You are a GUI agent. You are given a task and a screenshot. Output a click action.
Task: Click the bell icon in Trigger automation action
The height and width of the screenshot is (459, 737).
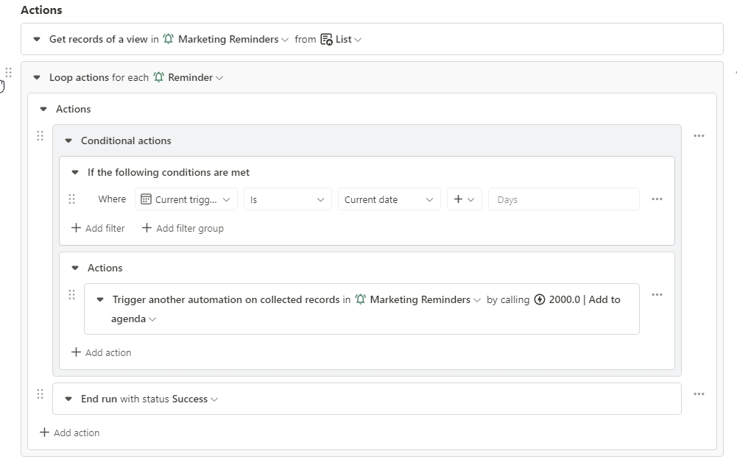[360, 299]
